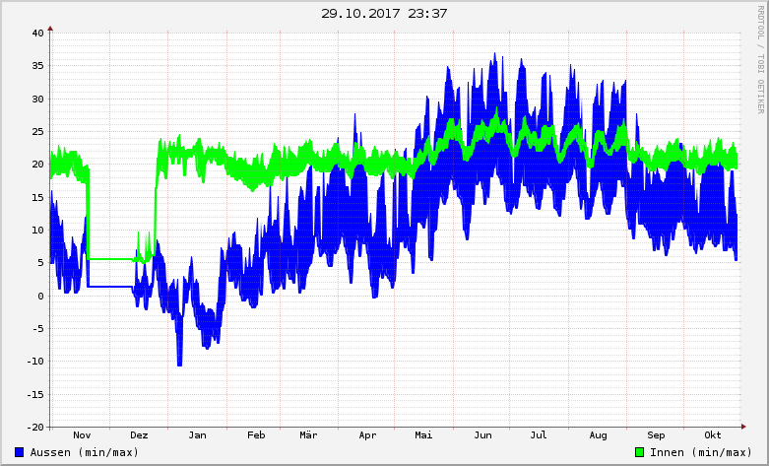Click the y-axis value '30'

coord(38,100)
